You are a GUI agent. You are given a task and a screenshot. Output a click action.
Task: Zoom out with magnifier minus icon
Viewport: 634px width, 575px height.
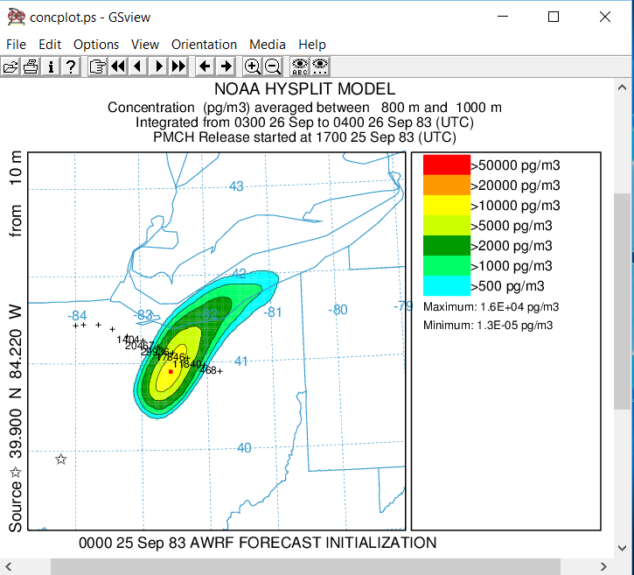[x=273, y=67]
